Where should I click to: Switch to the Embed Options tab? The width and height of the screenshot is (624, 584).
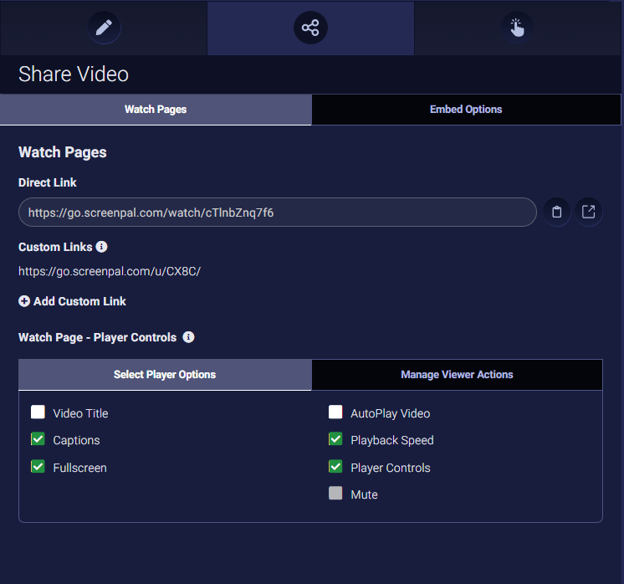click(466, 110)
